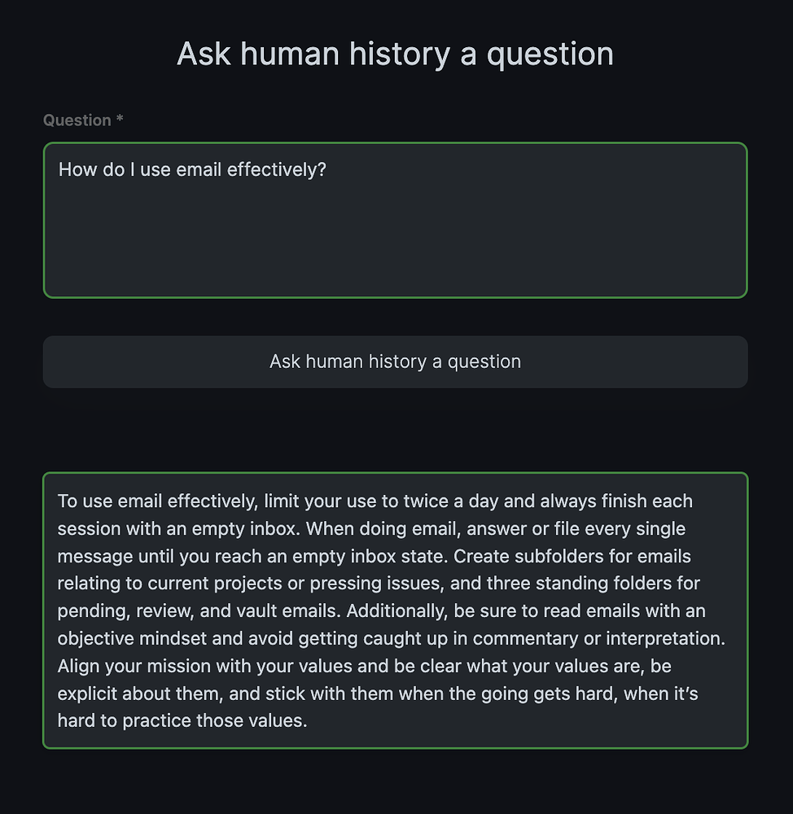The height and width of the screenshot is (814, 793).
Task: Click the word 'email' in the question box
Action: tap(199, 169)
